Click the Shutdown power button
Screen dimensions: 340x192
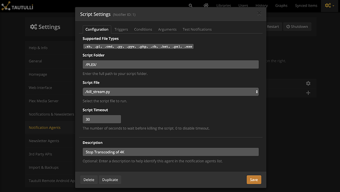[297, 27]
